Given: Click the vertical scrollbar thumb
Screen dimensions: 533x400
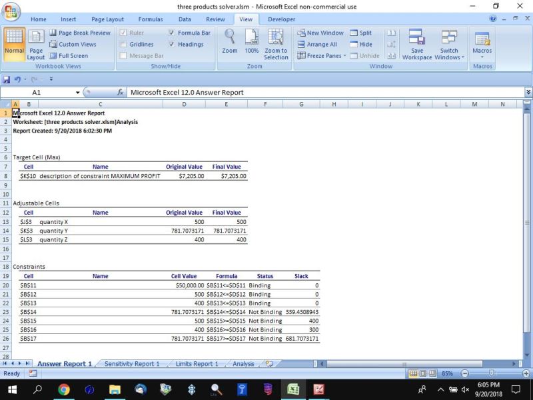Looking at the screenshot, I should [x=526, y=223].
